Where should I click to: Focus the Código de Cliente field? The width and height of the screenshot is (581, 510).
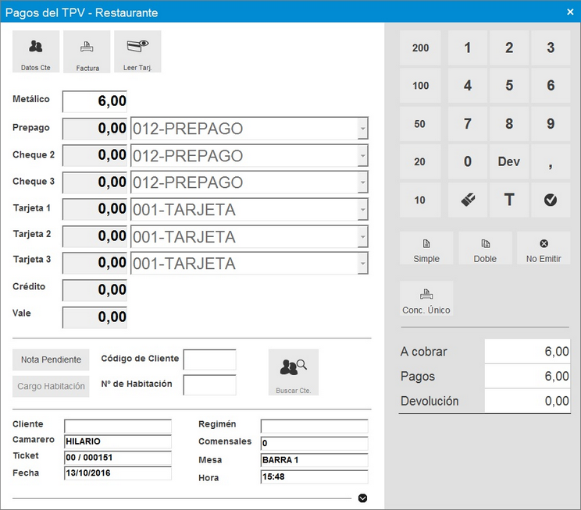click(x=210, y=359)
